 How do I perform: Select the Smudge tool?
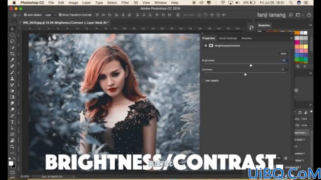[12, 103]
